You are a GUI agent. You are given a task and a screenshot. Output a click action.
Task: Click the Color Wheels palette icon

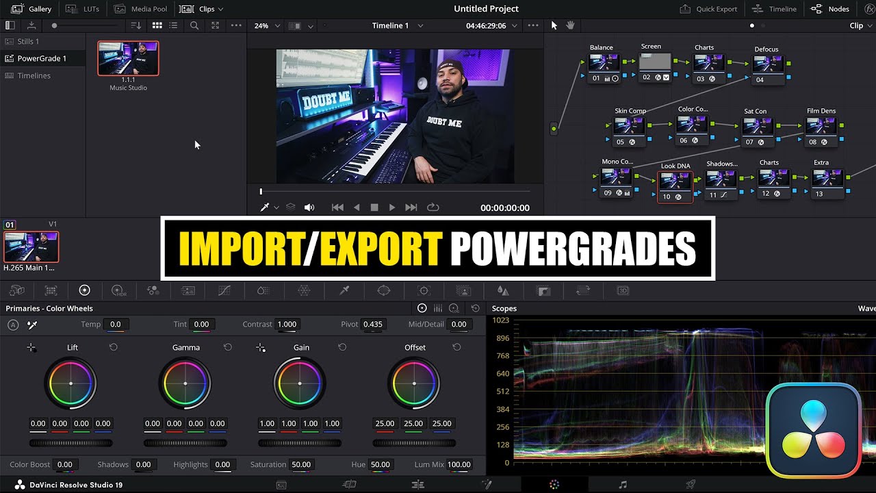(84, 291)
